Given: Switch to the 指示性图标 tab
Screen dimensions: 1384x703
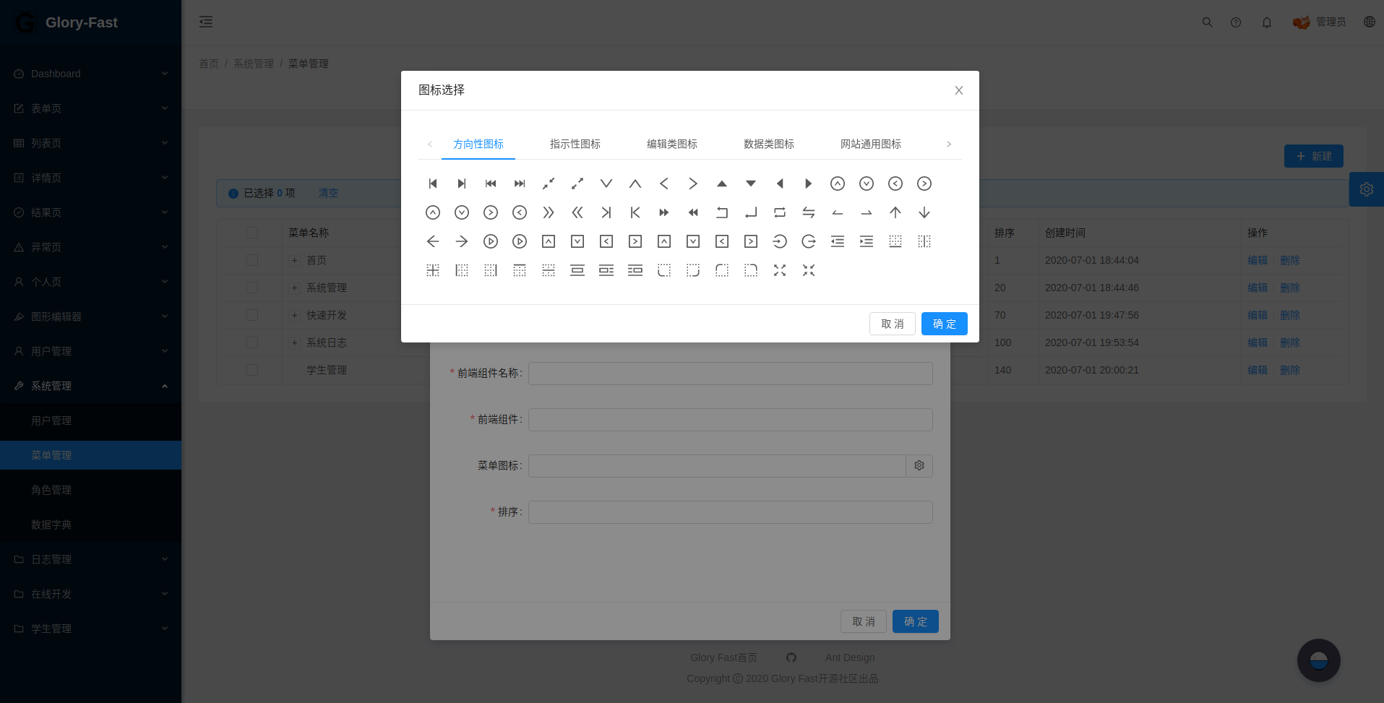Looking at the screenshot, I should pyautogui.click(x=575, y=144).
